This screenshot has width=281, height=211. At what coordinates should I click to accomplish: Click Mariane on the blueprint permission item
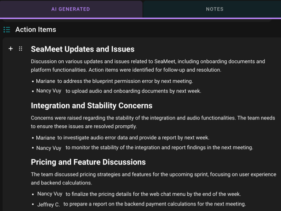pos(46,81)
